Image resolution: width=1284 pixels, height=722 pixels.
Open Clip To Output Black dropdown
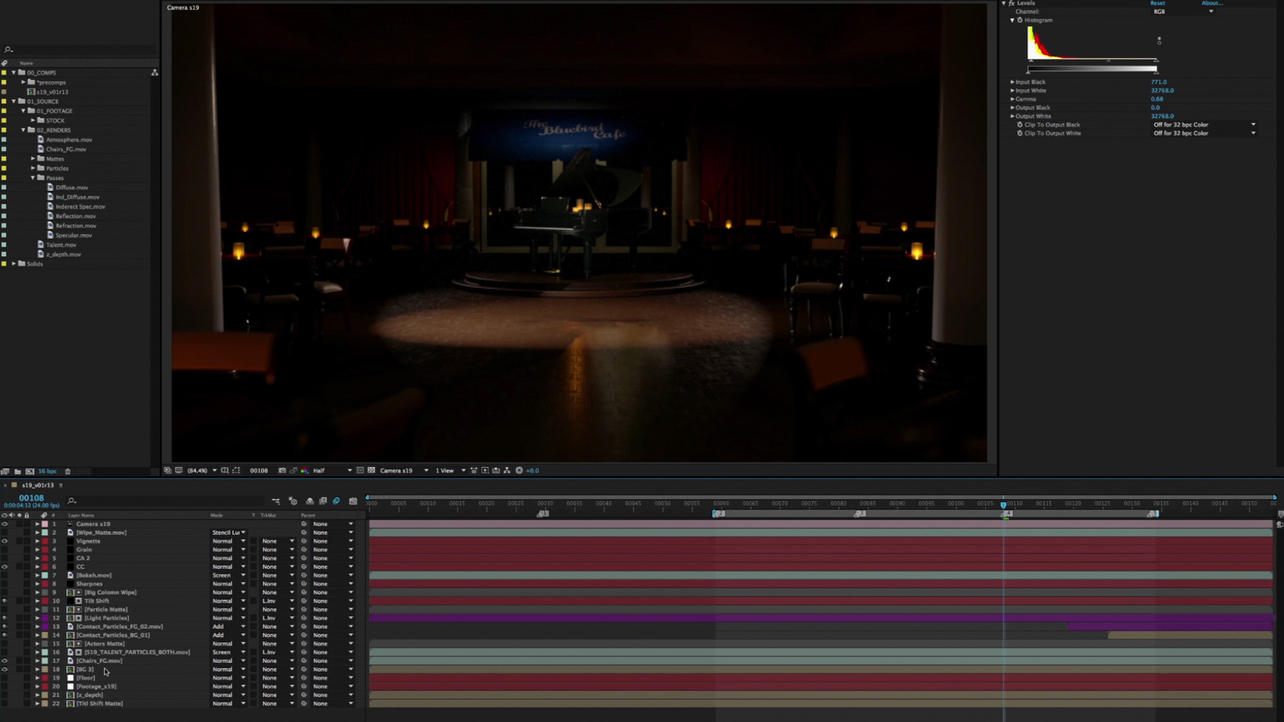(1204, 124)
